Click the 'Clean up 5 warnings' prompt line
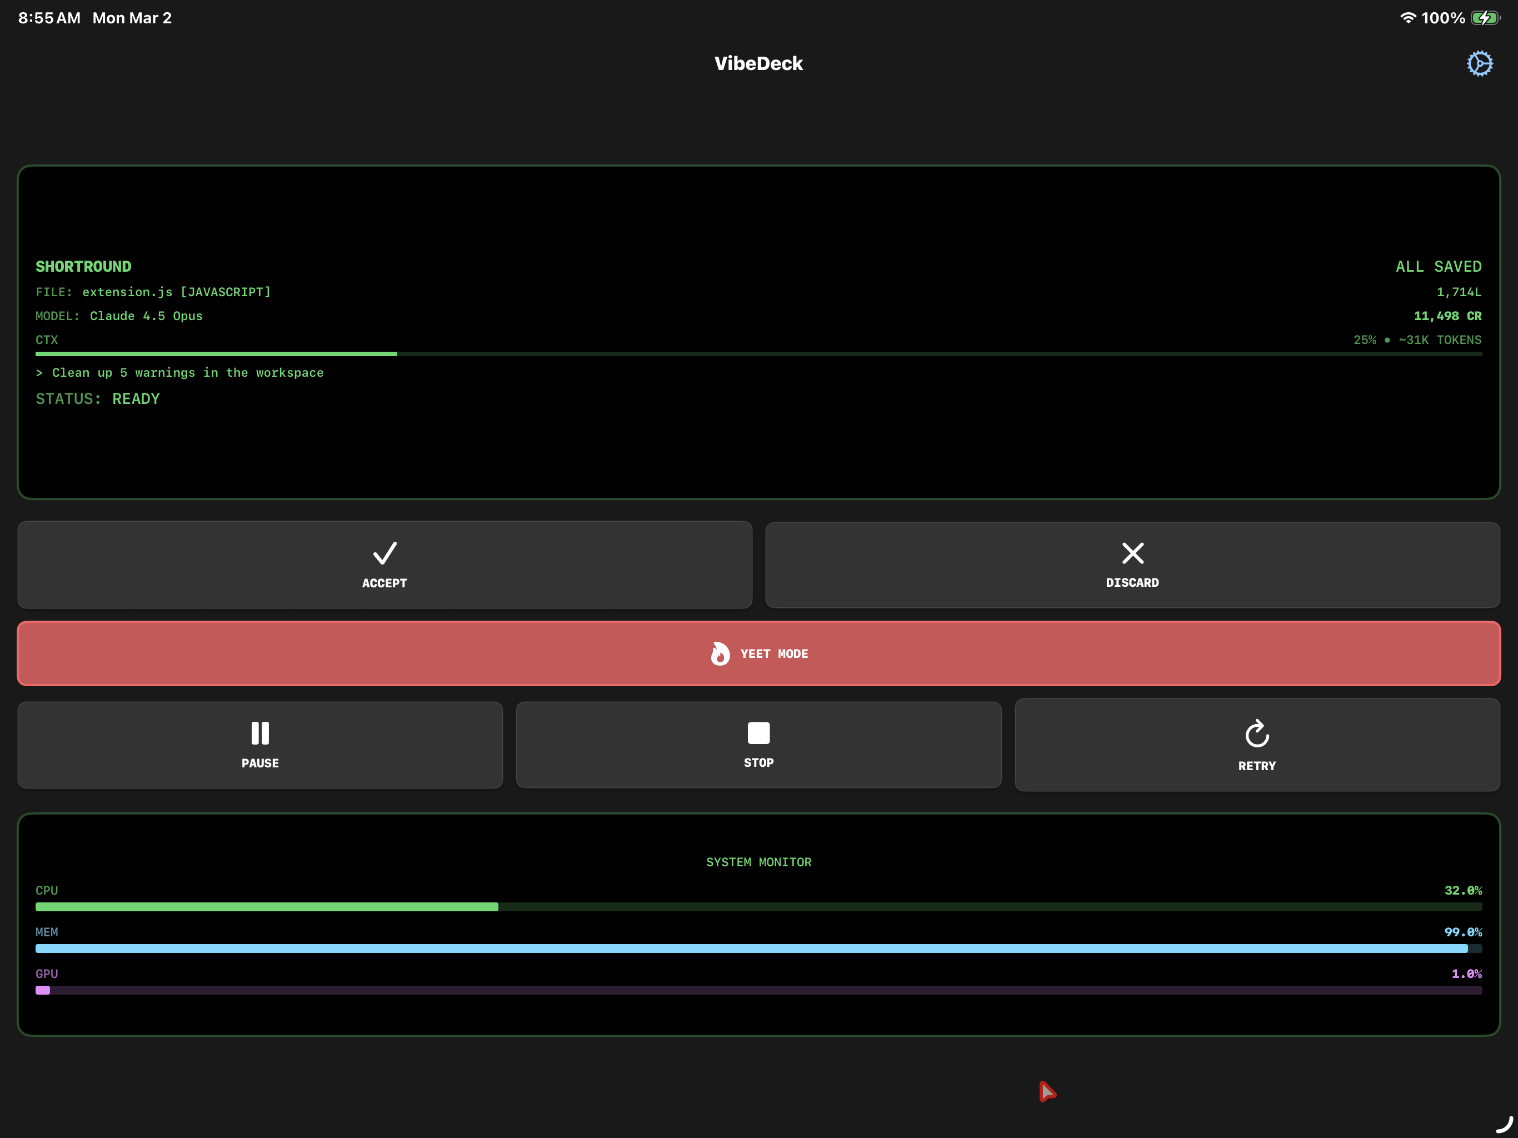Viewport: 1518px width, 1138px height. (x=180, y=372)
